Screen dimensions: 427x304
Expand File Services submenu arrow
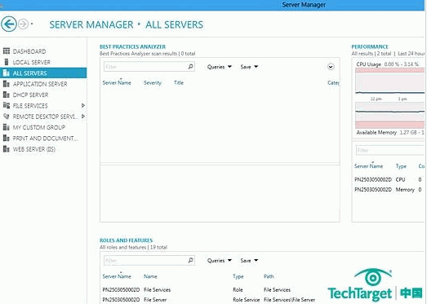[x=83, y=105]
